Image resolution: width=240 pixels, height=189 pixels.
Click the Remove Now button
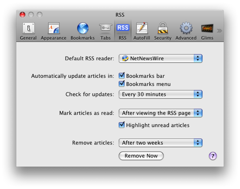[x=141, y=156]
